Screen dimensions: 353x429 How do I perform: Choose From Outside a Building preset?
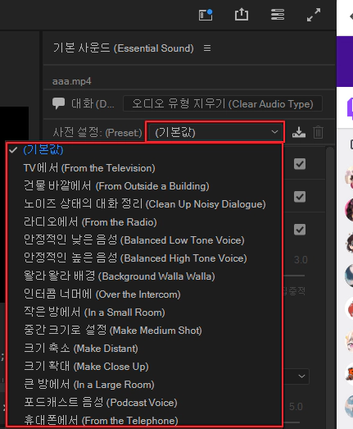[145, 186]
